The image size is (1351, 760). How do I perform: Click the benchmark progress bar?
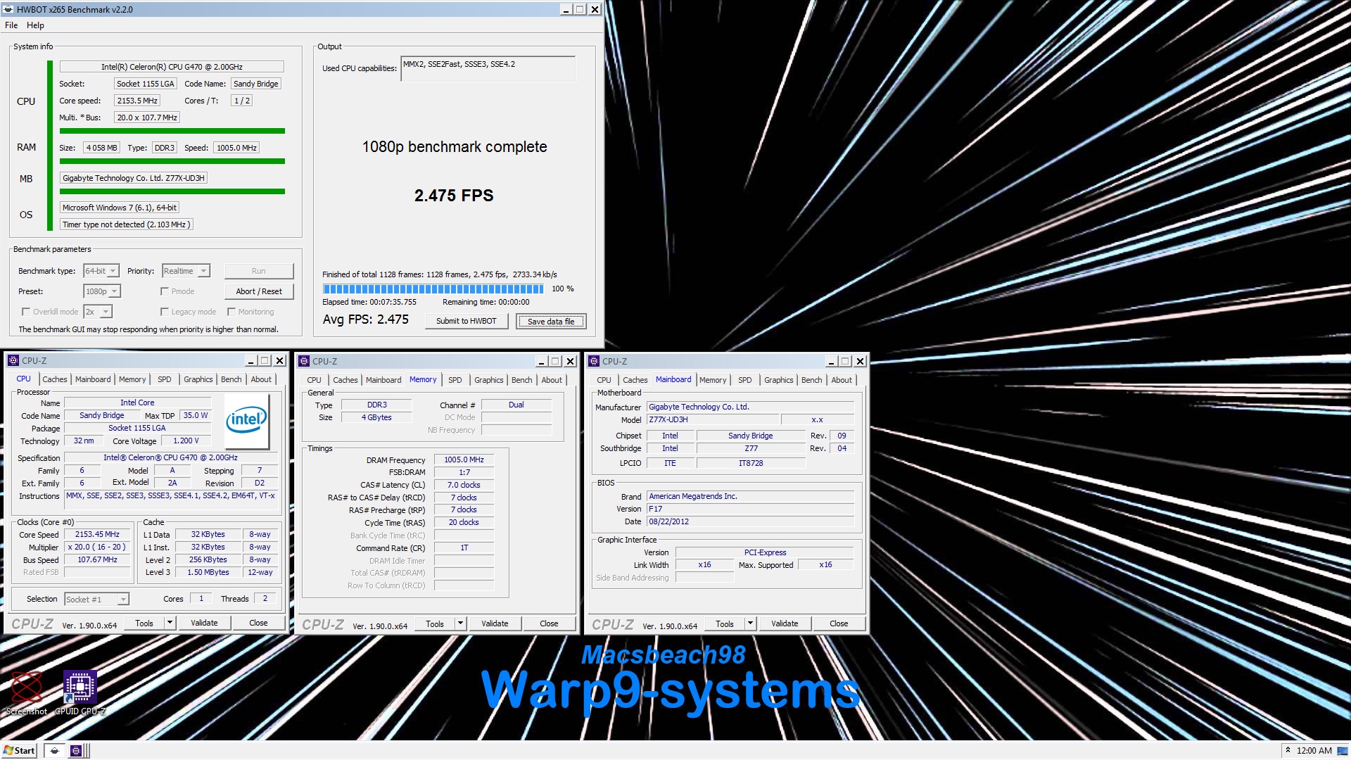[x=433, y=289]
